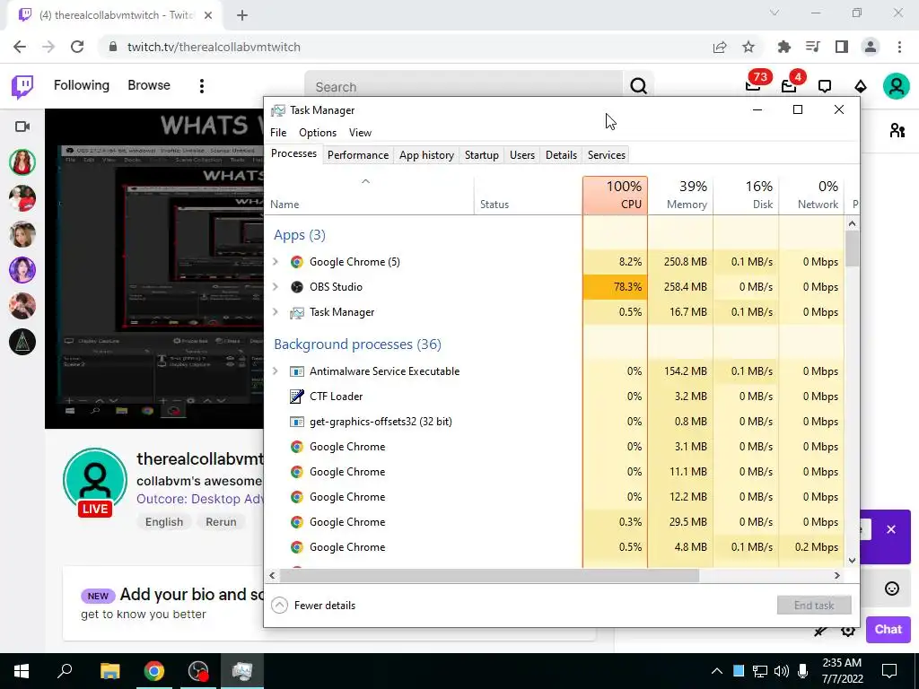This screenshot has width=919, height=689.
Task: Click the emote smiley icon in chat
Action: point(891,589)
